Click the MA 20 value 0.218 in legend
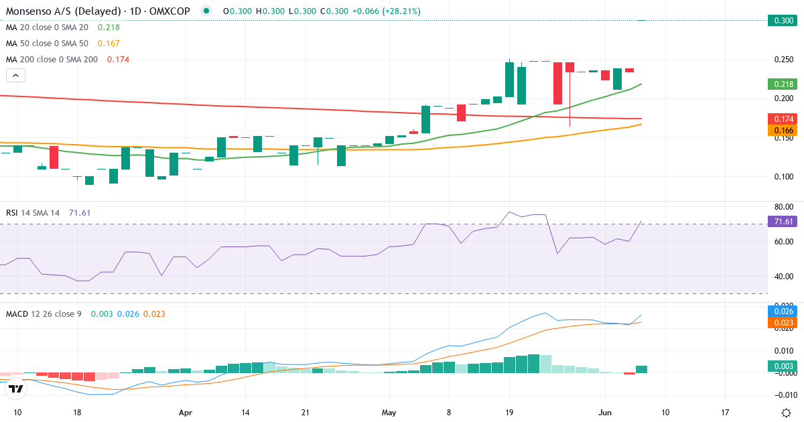804x422 pixels. click(x=109, y=27)
